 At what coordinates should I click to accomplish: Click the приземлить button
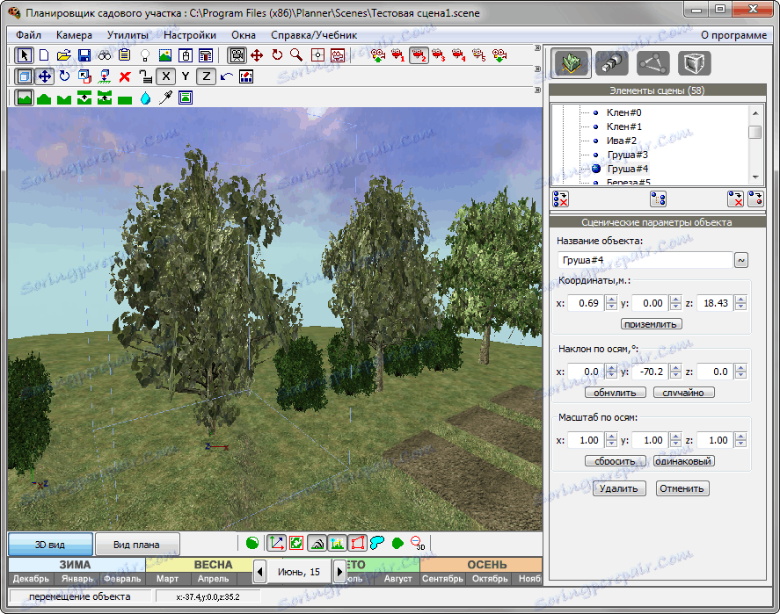point(651,324)
